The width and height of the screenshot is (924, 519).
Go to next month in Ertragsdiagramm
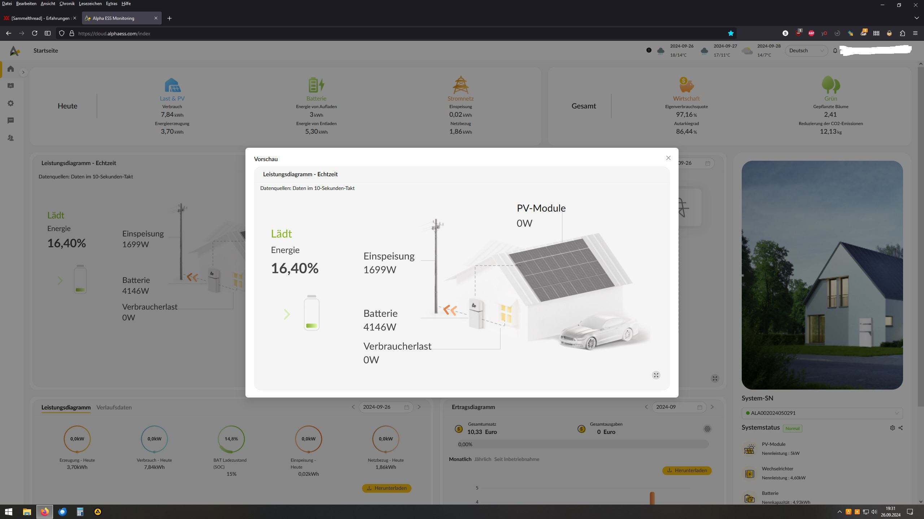tap(712, 407)
